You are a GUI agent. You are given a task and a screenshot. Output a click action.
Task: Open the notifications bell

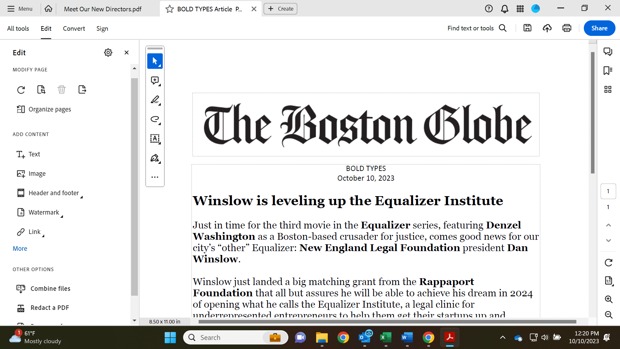click(505, 9)
